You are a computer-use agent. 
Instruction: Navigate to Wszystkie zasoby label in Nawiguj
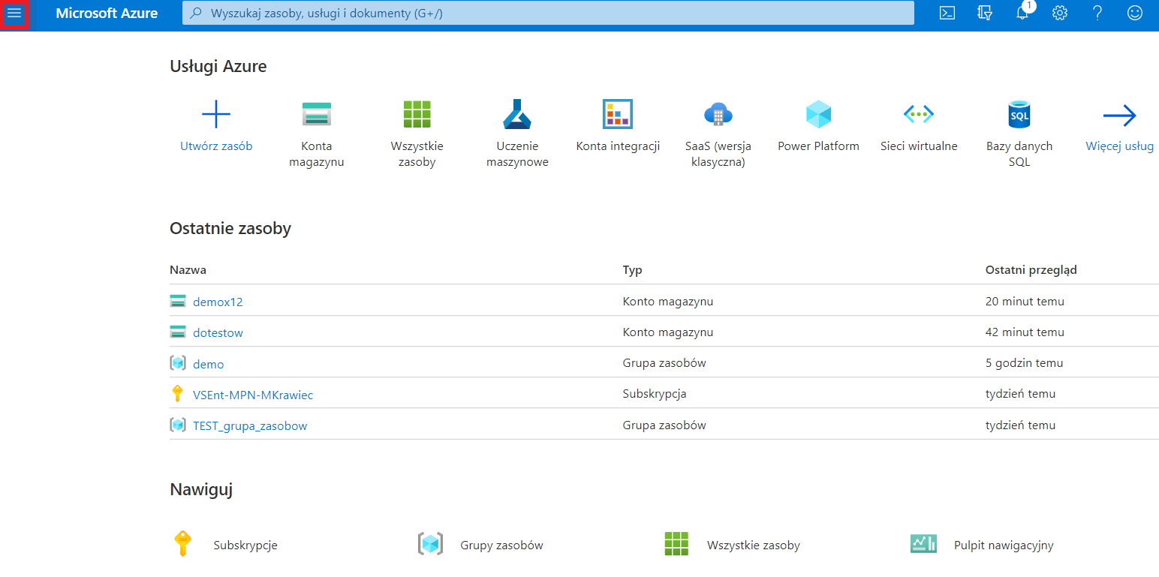[x=754, y=545]
